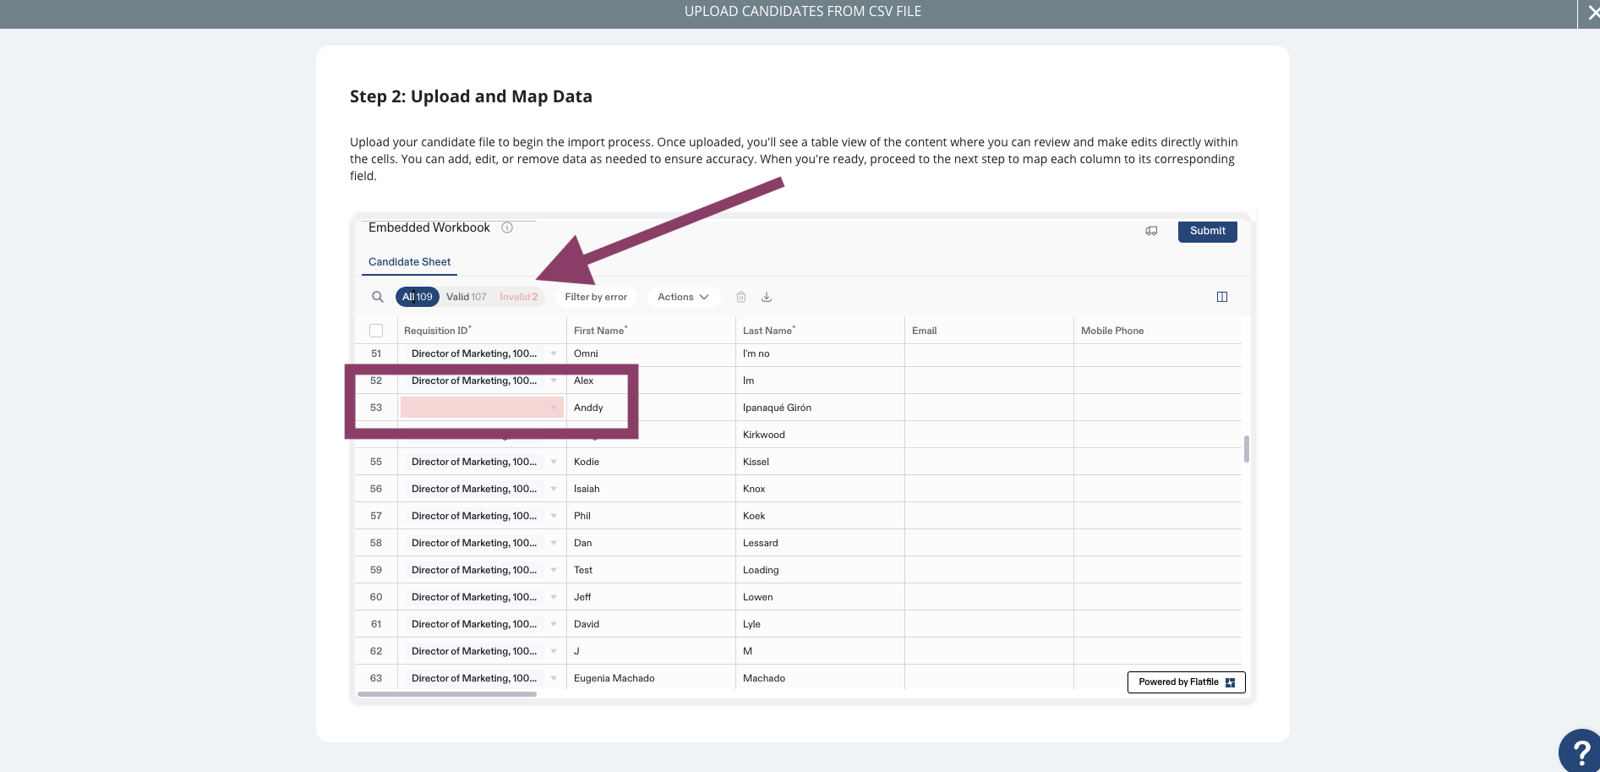Open Requisition ID dropdown for row 59

pyautogui.click(x=554, y=570)
